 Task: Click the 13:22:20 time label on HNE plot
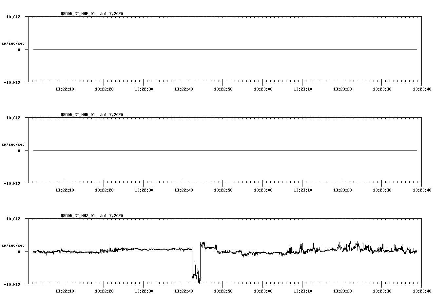pos(104,89)
